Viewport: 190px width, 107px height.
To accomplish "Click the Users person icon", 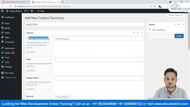I will (2, 57).
